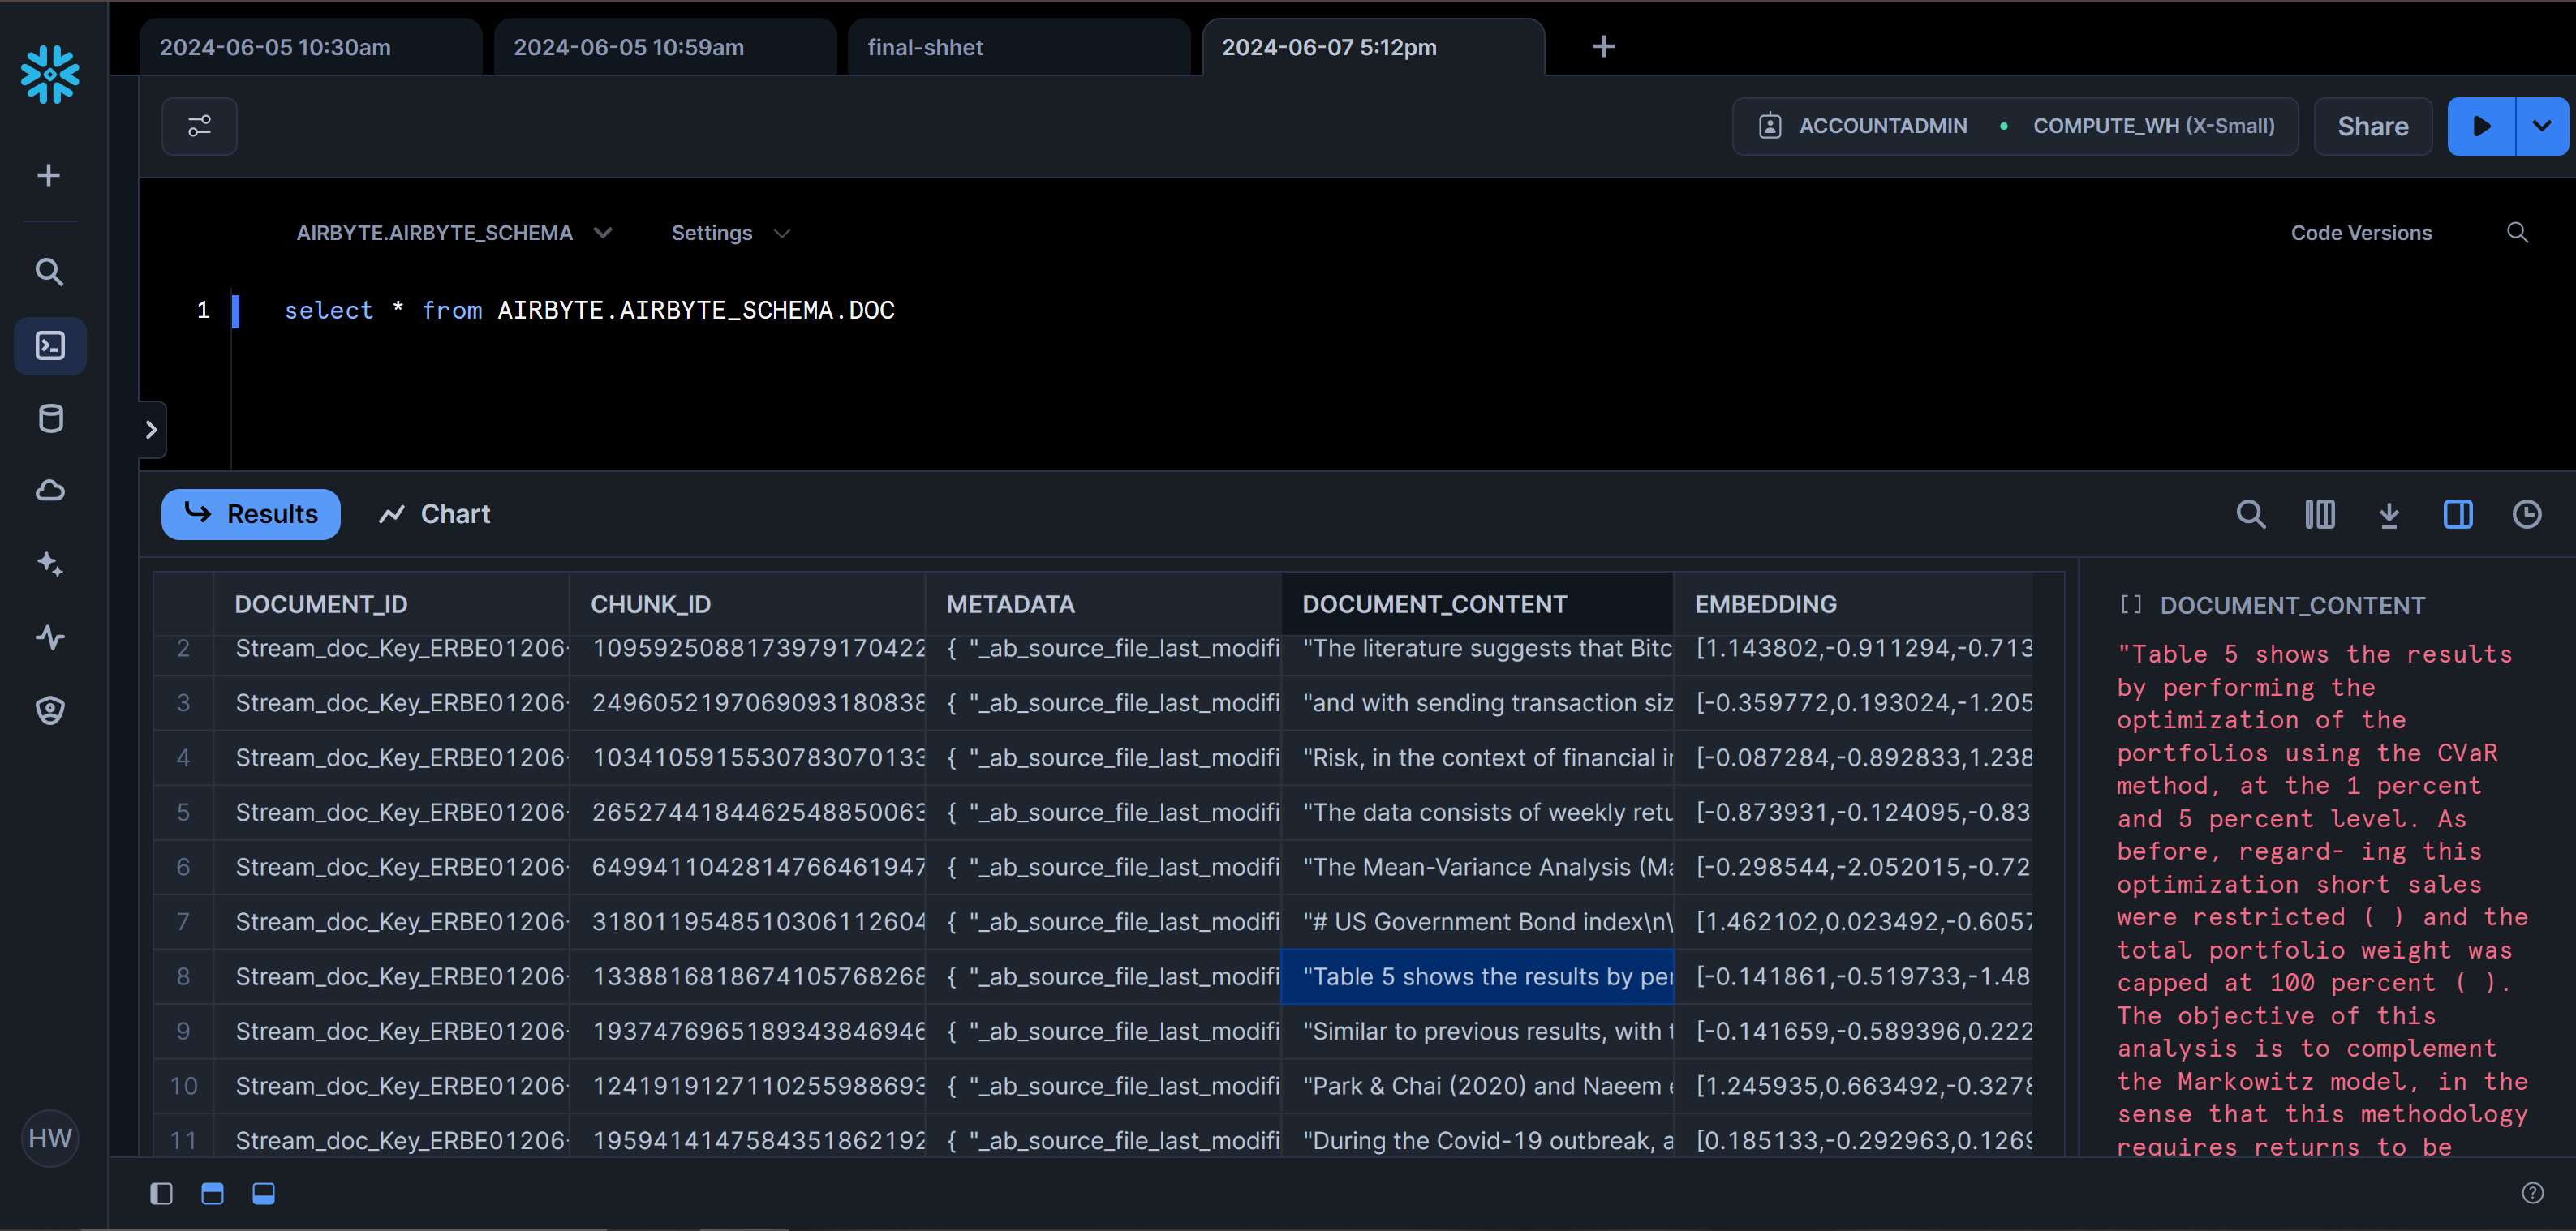The image size is (2576, 1231).
Task: Open the Monitoring activity icon in sidebar
Action: coord(50,637)
